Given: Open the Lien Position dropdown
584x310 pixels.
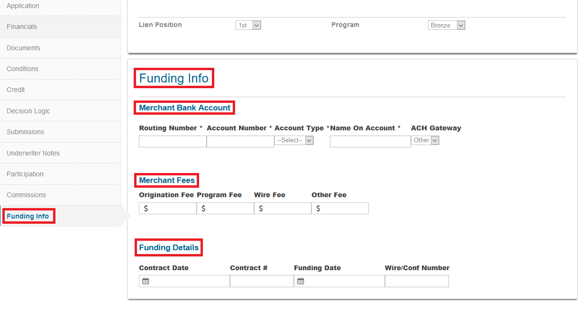Looking at the screenshot, I should (x=248, y=25).
